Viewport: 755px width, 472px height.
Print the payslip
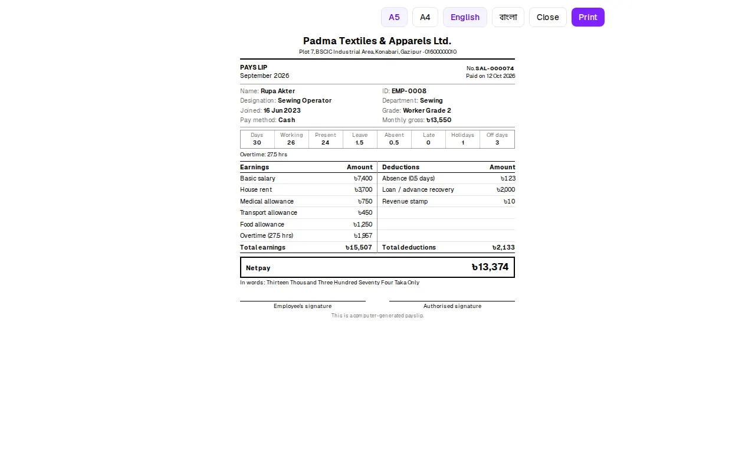tap(588, 17)
